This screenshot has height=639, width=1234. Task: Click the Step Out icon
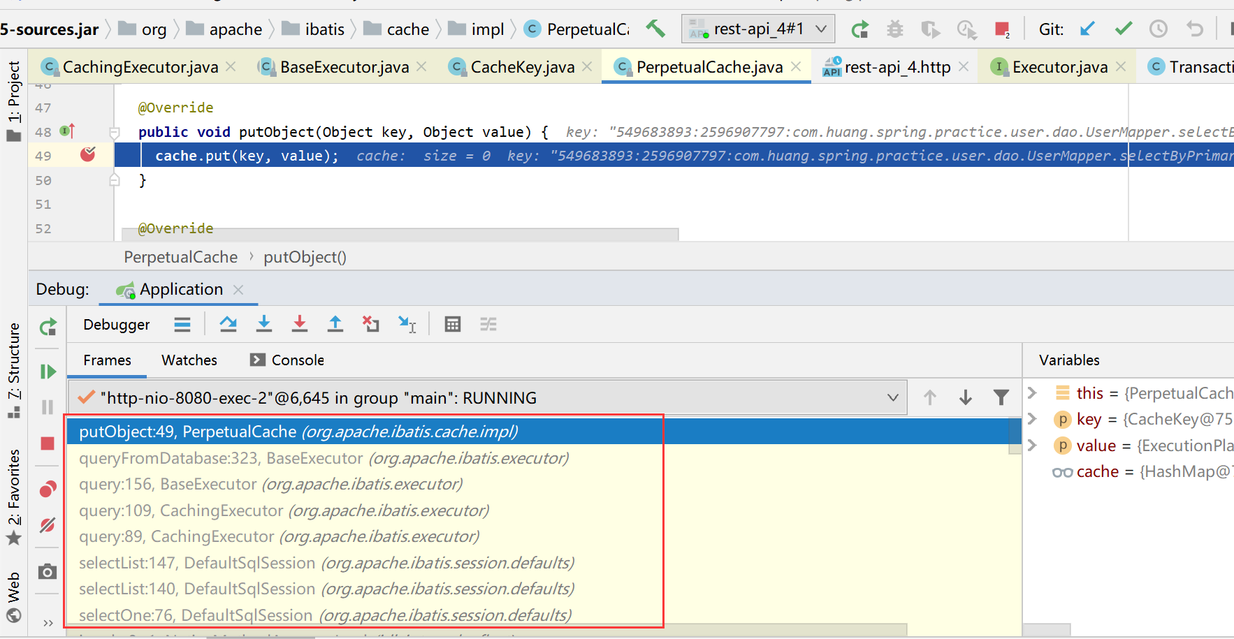click(335, 324)
